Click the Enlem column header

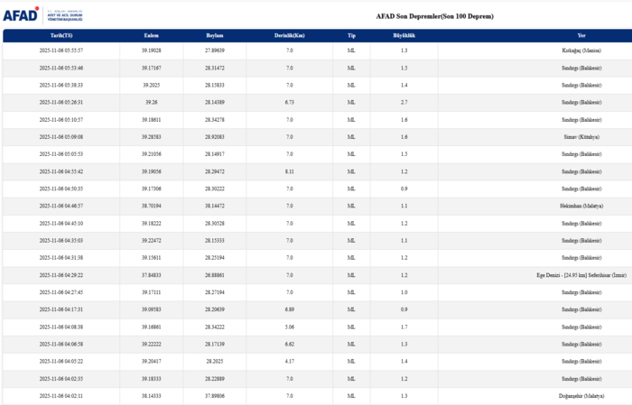click(x=151, y=35)
